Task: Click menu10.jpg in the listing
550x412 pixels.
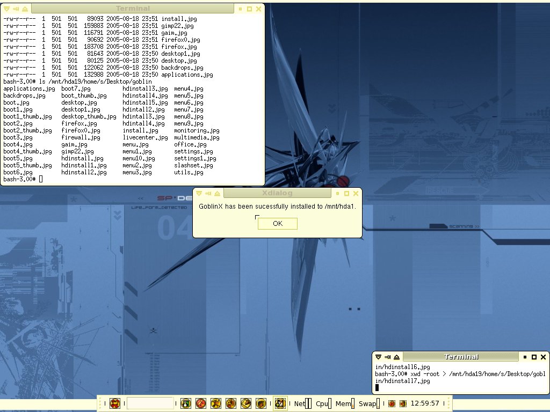Action: coord(139,158)
